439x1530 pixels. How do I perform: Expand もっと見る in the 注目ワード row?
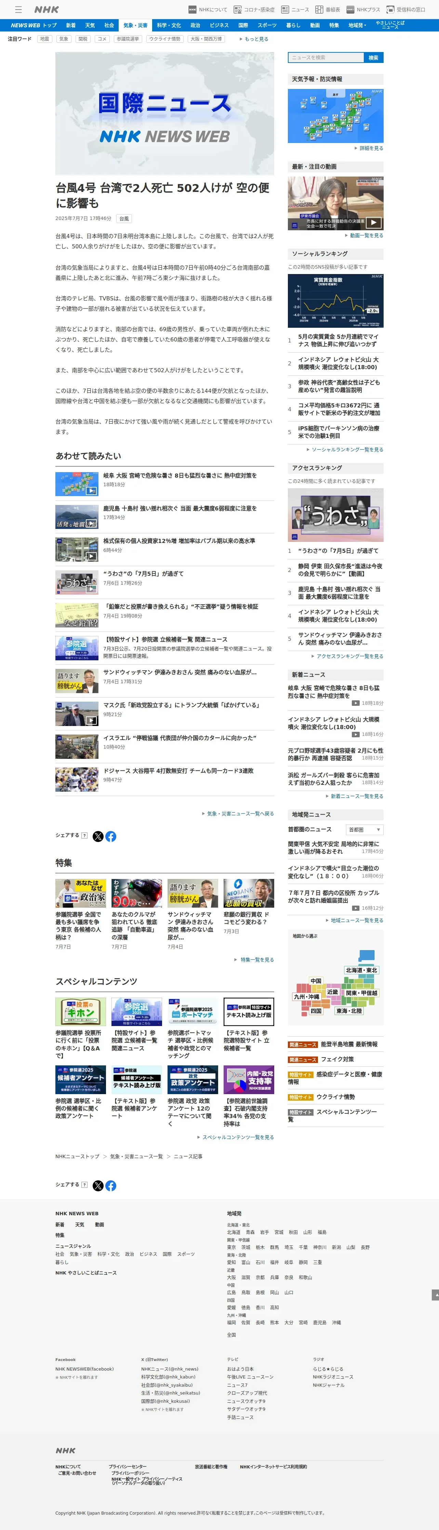(x=254, y=39)
